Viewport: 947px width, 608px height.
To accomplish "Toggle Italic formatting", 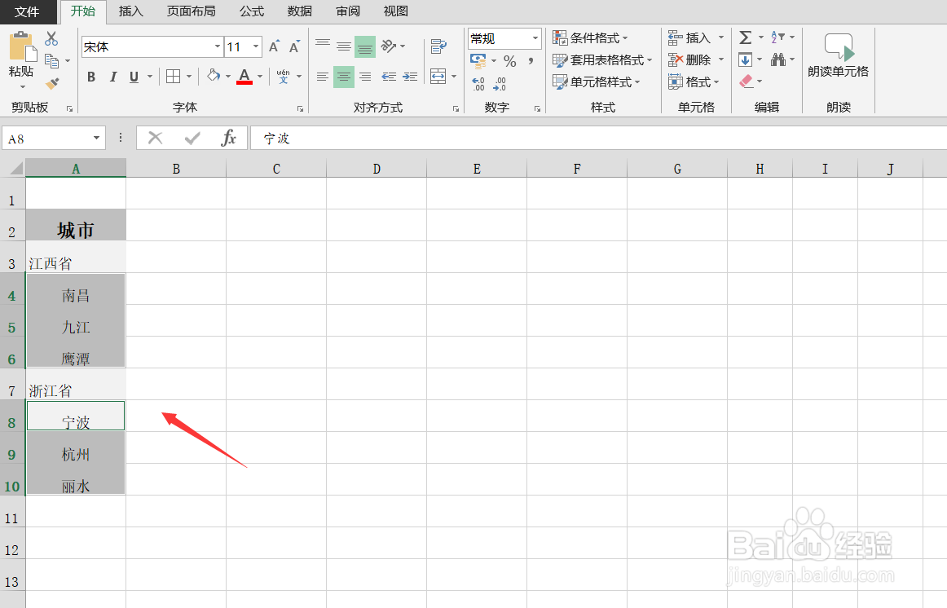I will point(112,77).
